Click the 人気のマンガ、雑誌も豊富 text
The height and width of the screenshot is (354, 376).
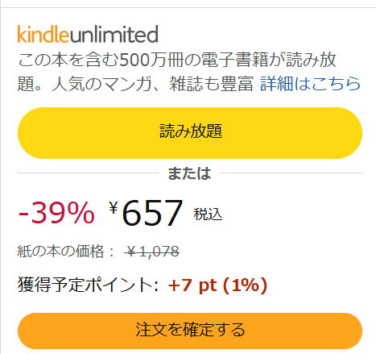[152, 84]
